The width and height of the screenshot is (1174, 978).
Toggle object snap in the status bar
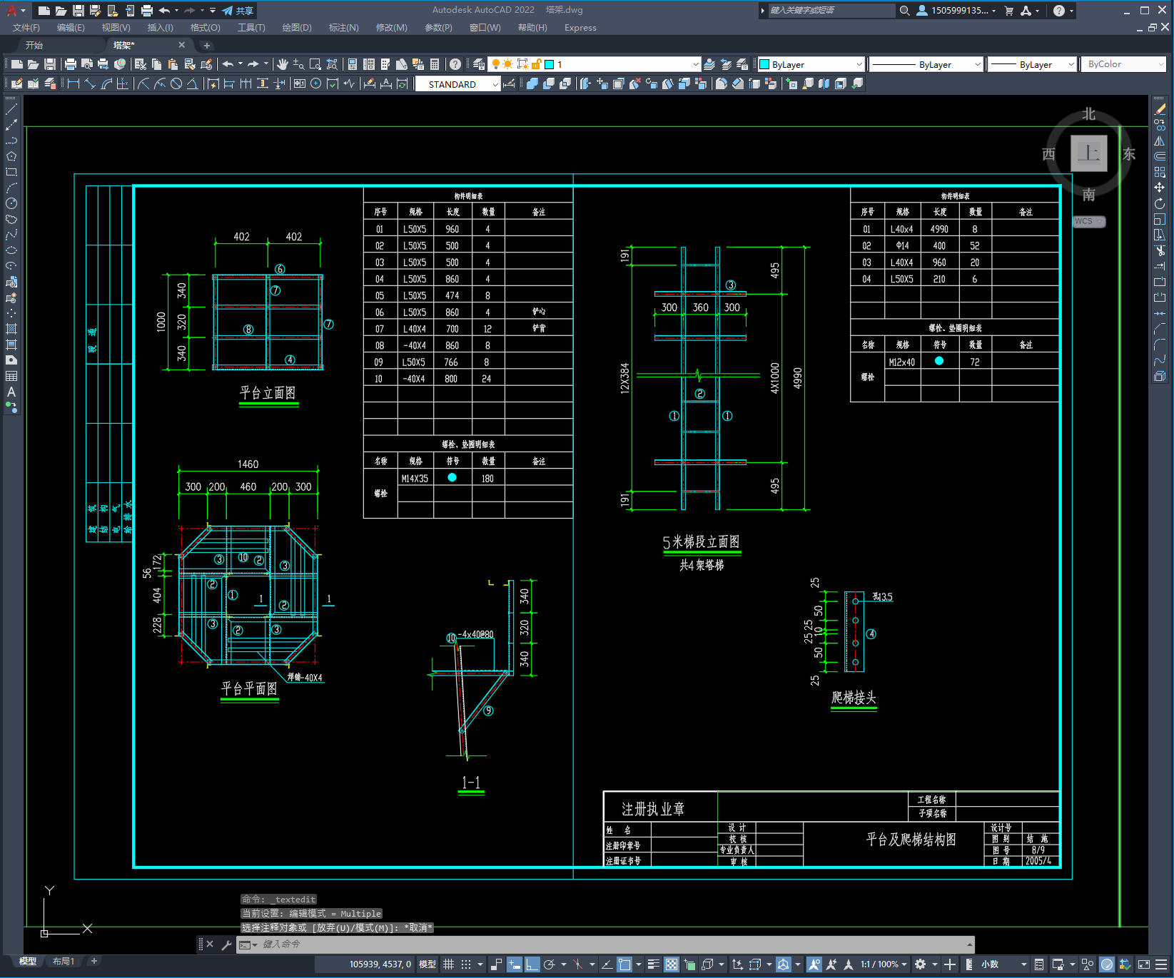coord(624,964)
